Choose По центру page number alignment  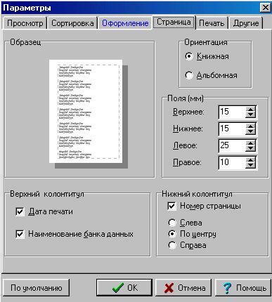coord(172,234)
